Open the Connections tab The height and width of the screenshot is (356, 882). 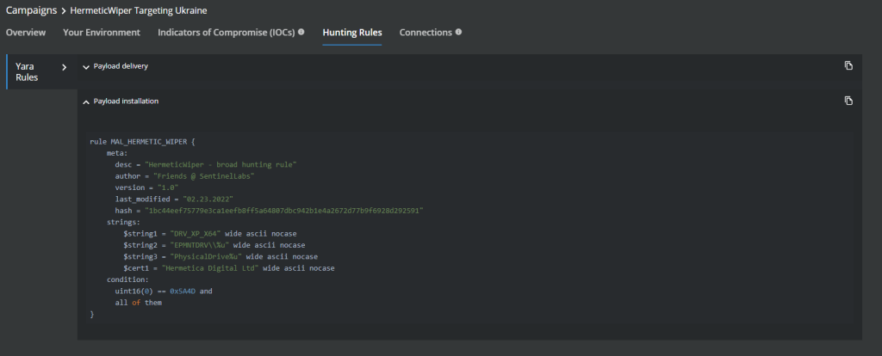(x=425, y=33)
